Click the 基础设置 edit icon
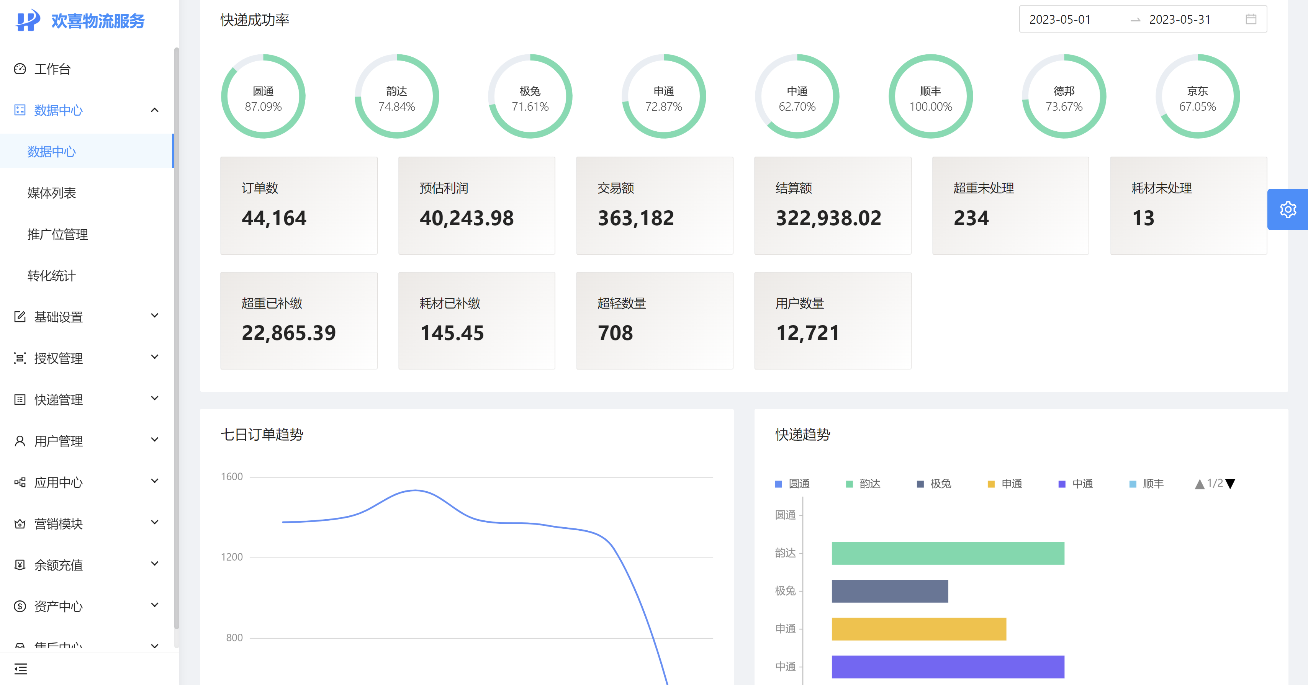 [20, 316]
